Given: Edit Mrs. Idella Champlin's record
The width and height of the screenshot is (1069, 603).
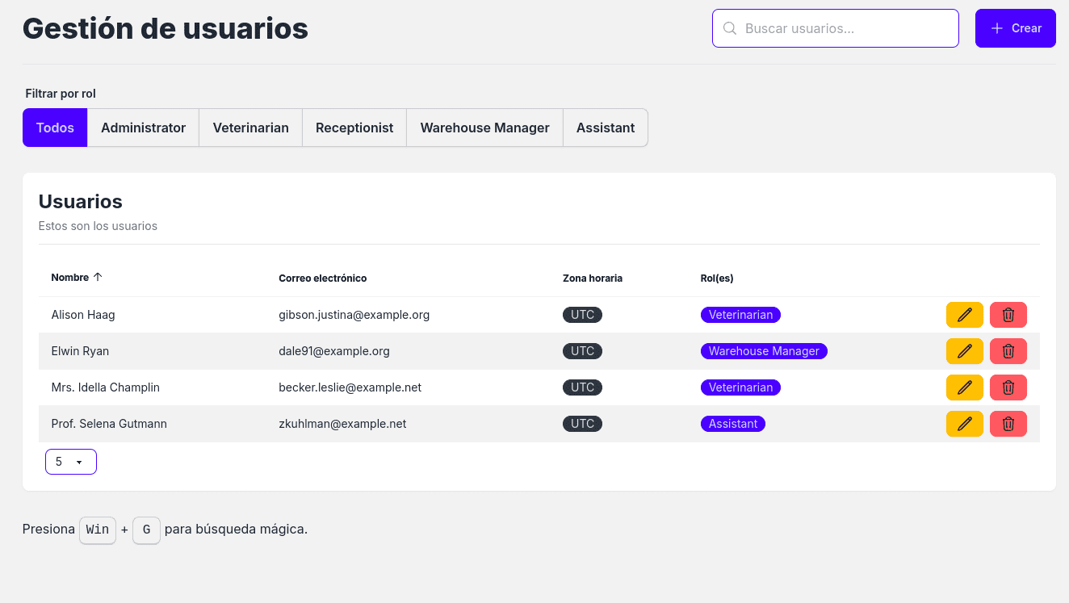Looking at the screenshot, I should [964, 387].
